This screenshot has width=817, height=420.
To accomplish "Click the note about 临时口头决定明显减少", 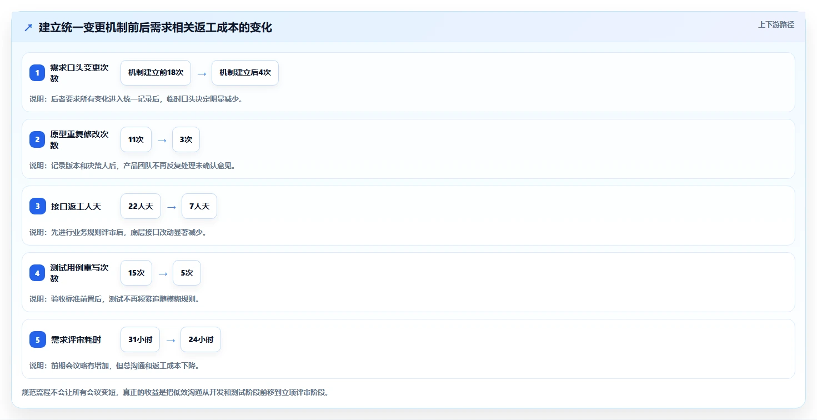I will pos(136,99).
